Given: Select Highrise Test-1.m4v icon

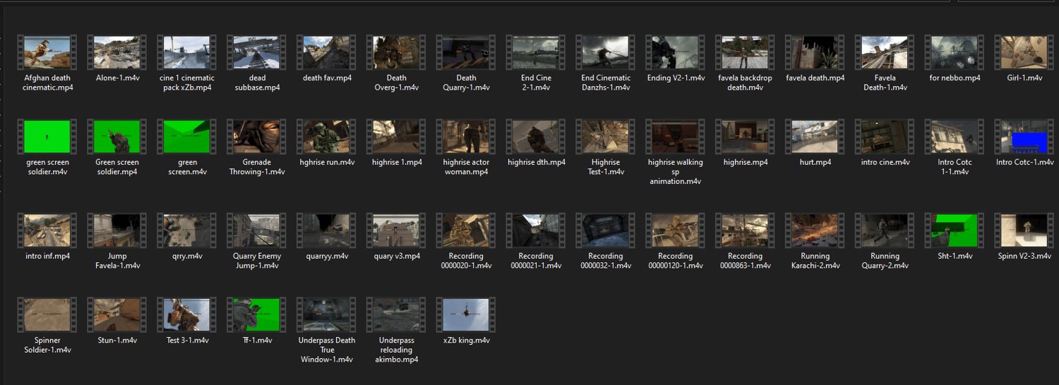Looking at the screenshot, I should (x=606, y=137).
